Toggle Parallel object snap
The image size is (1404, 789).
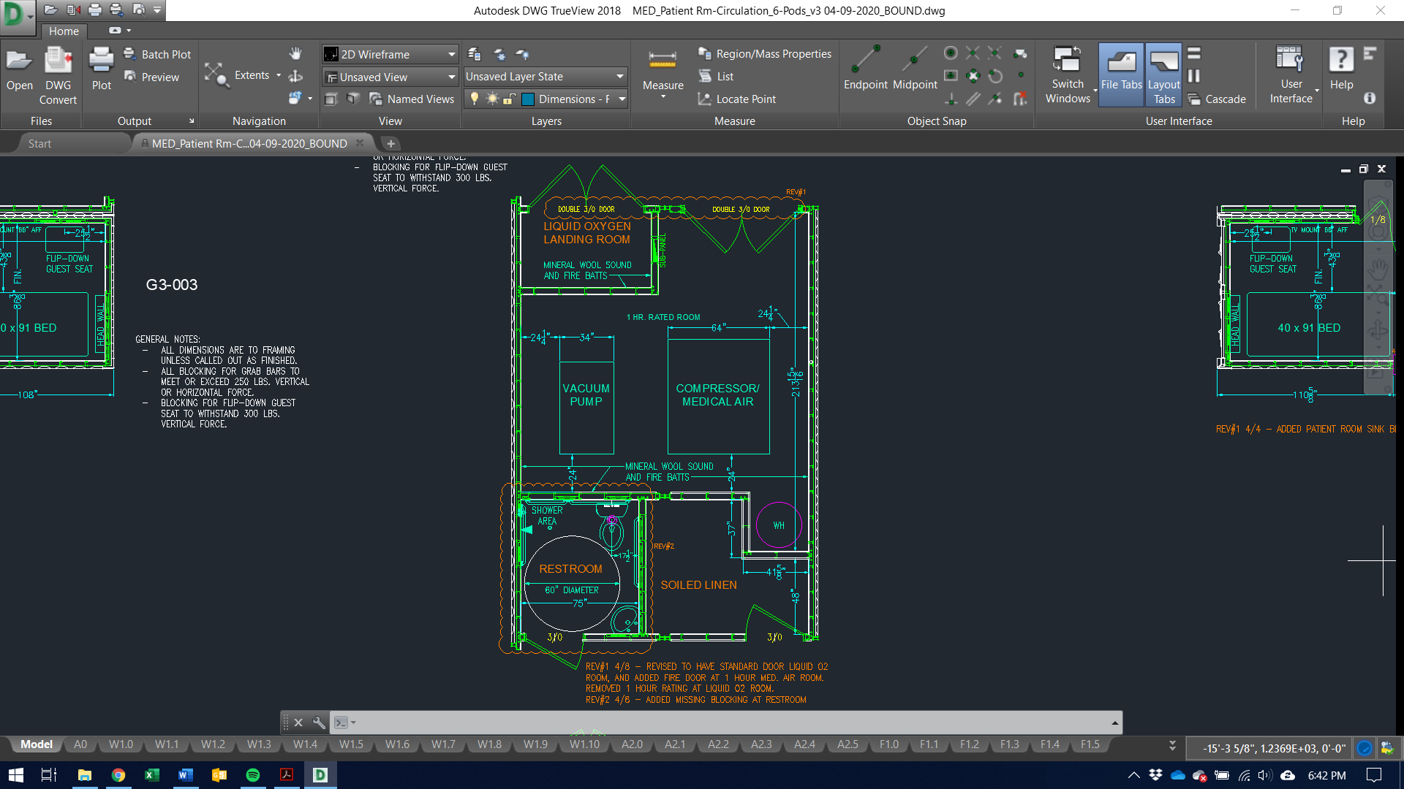(973, 98)
